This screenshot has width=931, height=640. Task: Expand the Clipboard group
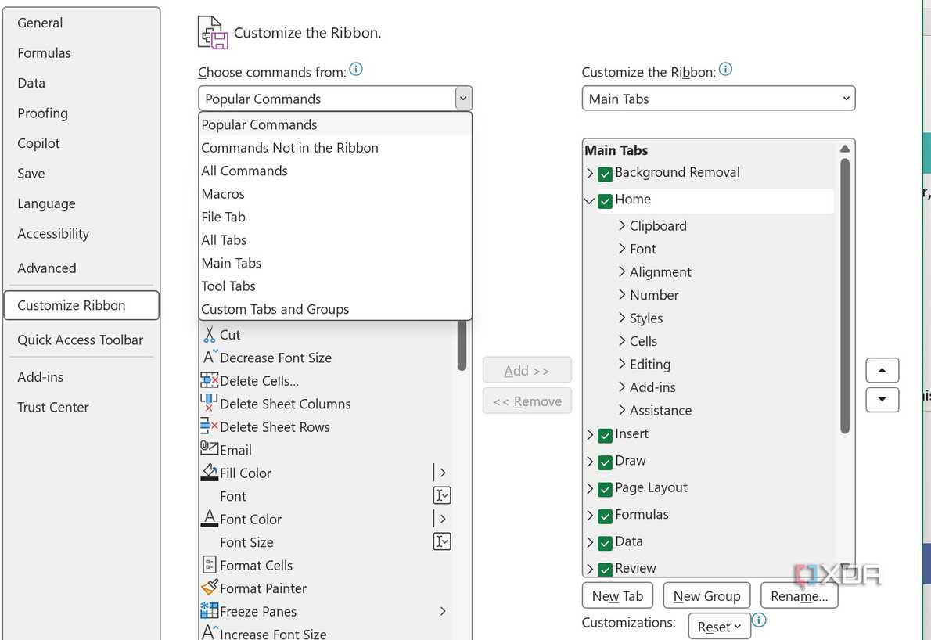622,225
